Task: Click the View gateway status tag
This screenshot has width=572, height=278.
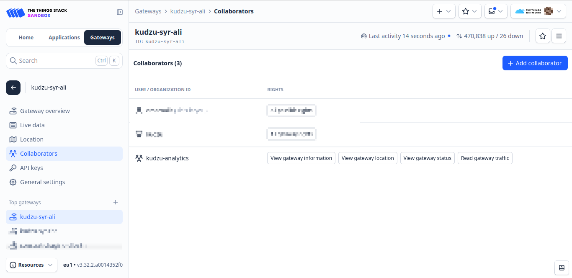Action: tap(428, 158)
